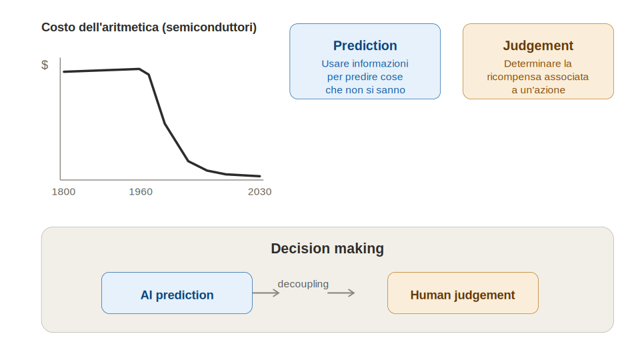The width and height of the screenshot is (640, 360).
Task: Click the Judgement title text
Action: coord(538,46)
